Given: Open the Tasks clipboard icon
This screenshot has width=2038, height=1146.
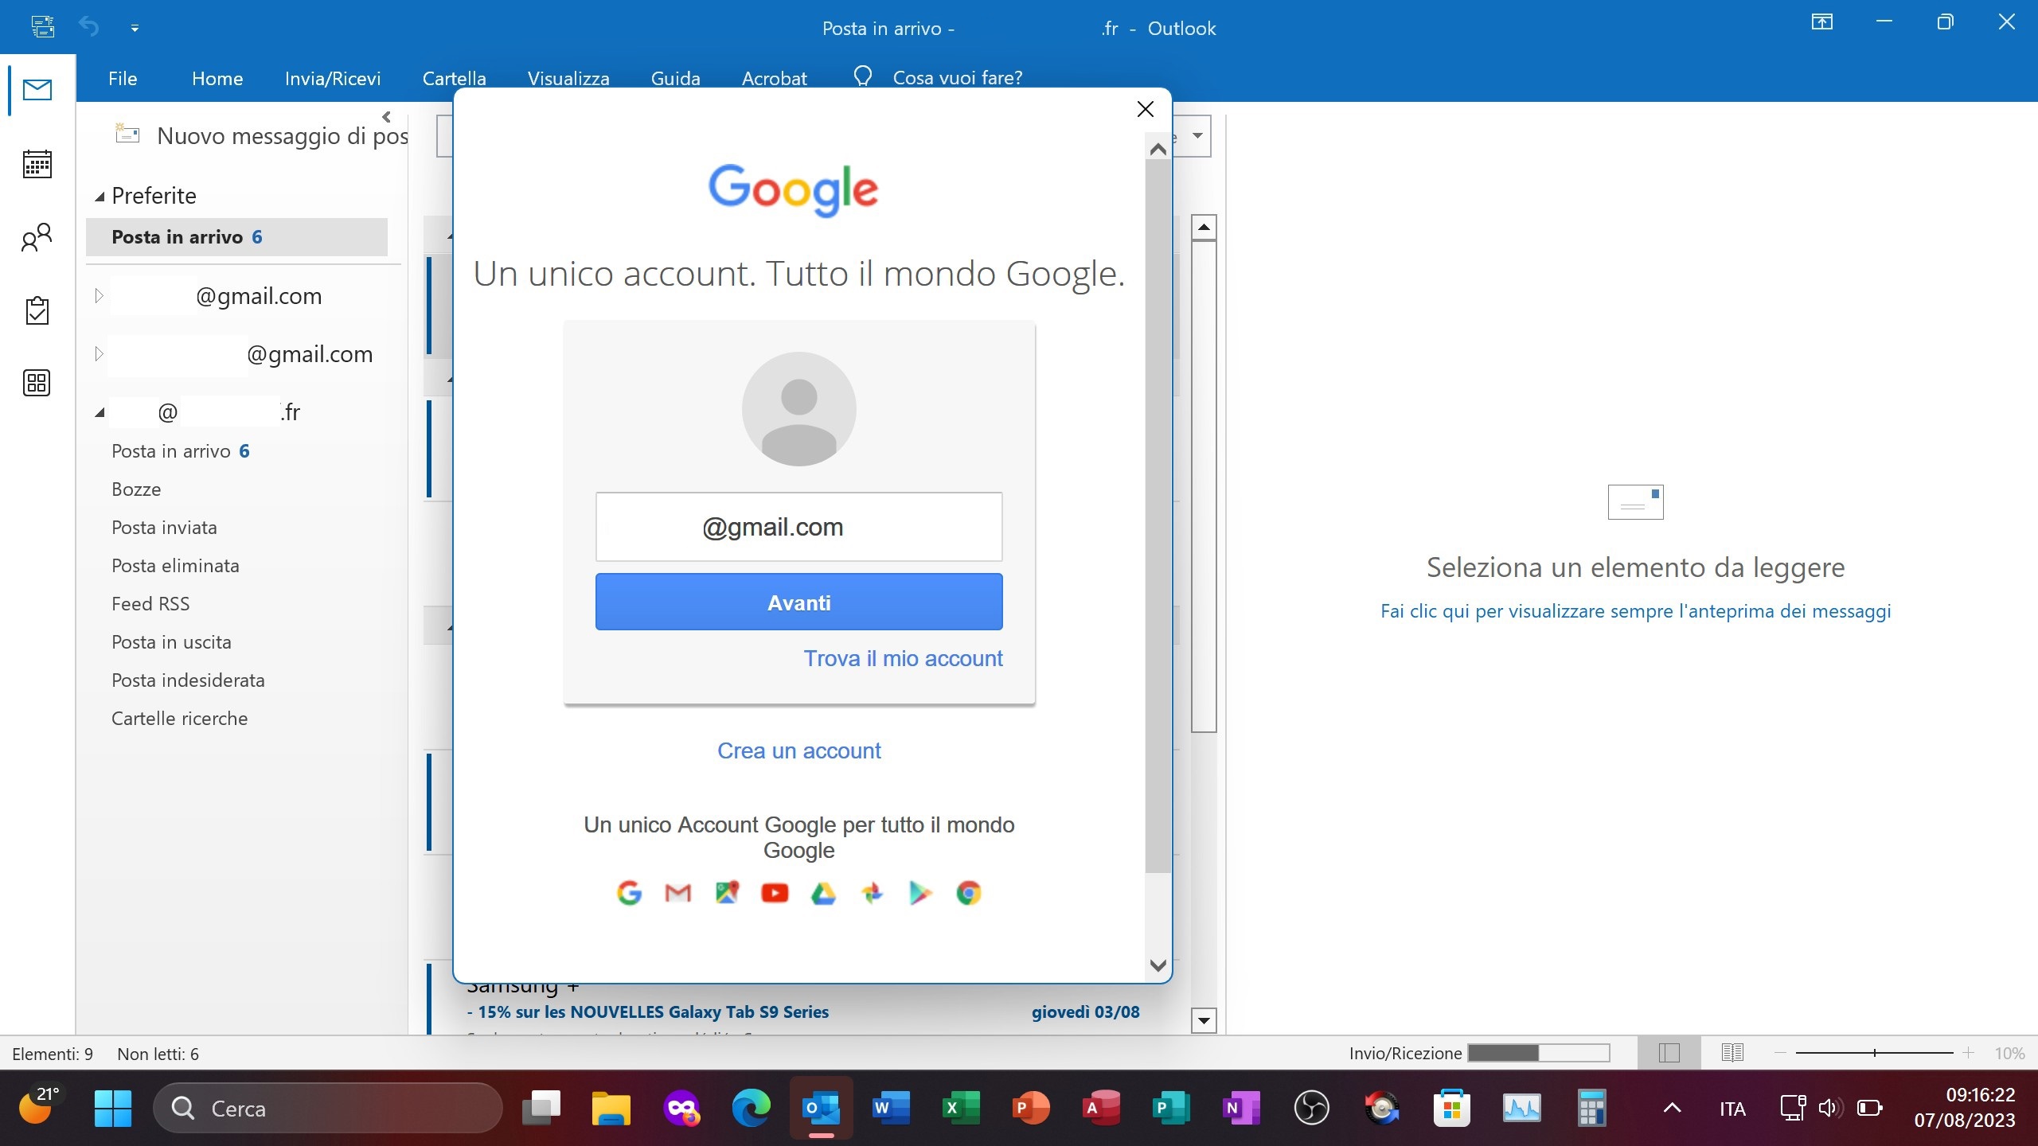Looking at the screenshot, I should 37,310.
